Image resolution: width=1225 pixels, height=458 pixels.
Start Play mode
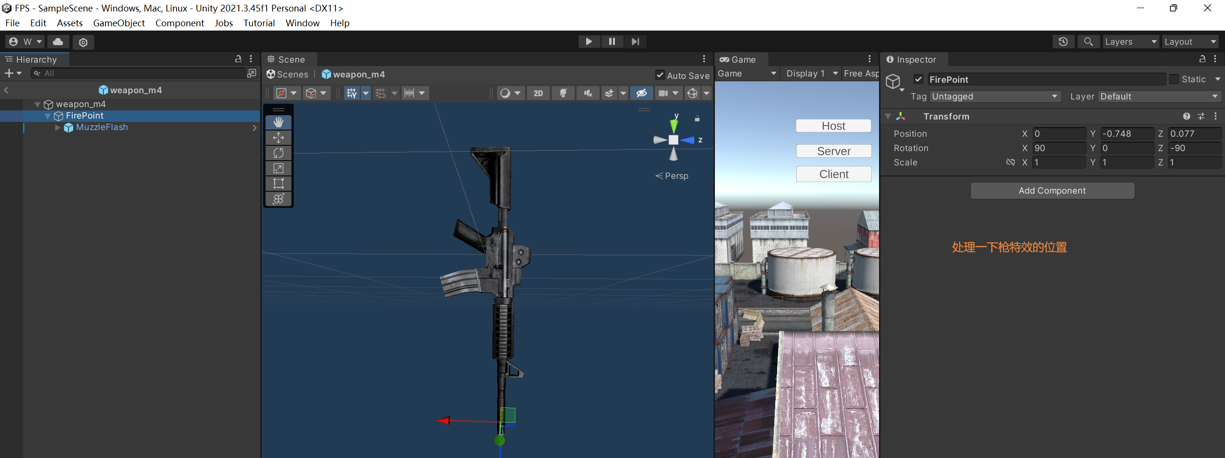[589, 42]
